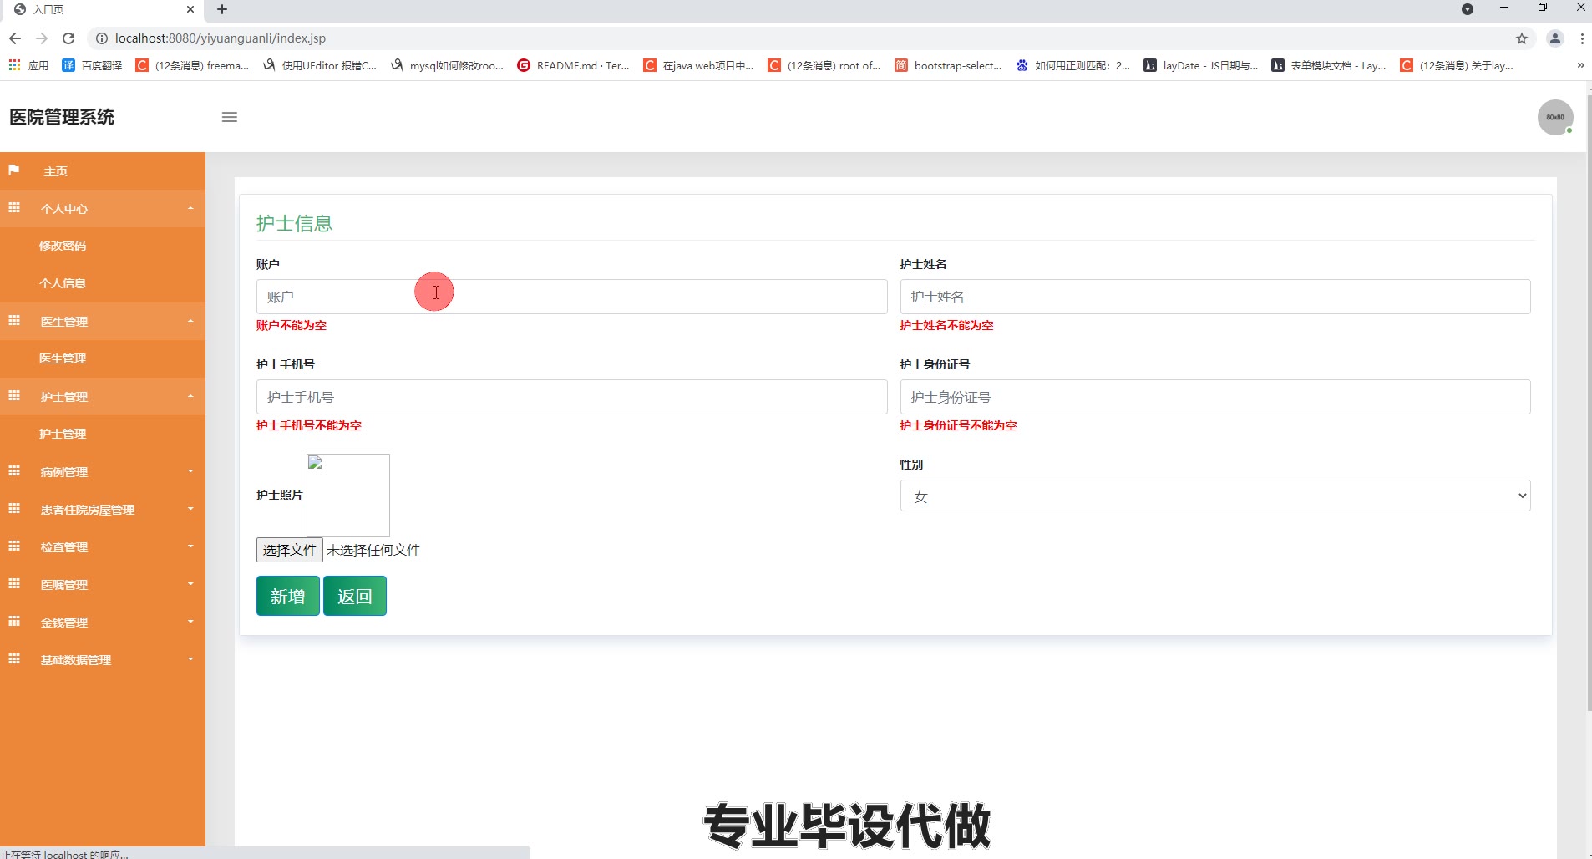Click the hamburger menu toggle icon

click(230, 117)
